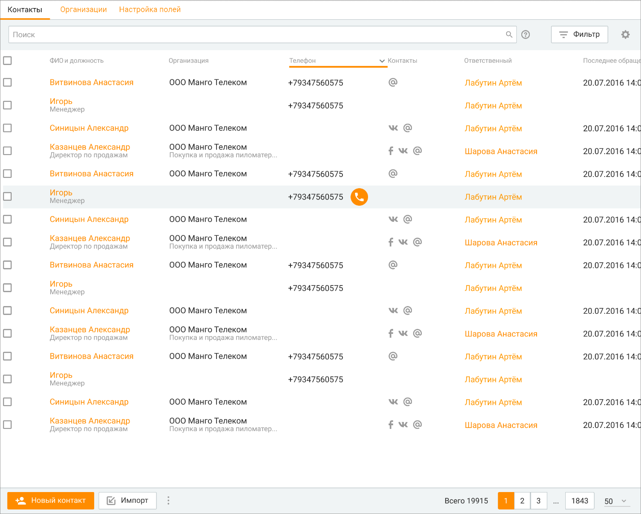This screenshot has height=514, width=641.
Task: Tick the select-all header checkbox
Action: [x=8, y=60]
